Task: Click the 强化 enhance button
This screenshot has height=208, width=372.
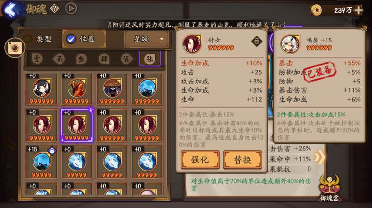Action: [x=200, y=160]
